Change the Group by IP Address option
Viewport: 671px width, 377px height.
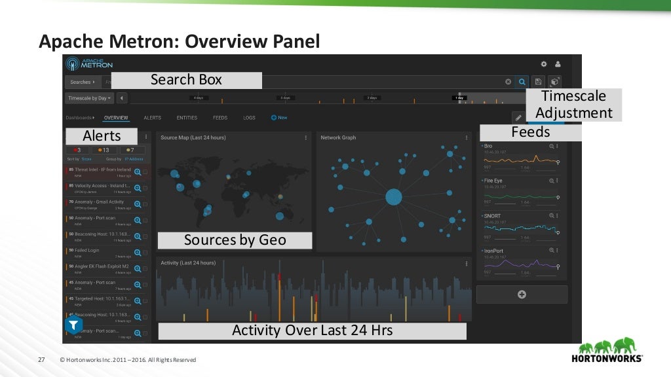coord(134,159)
